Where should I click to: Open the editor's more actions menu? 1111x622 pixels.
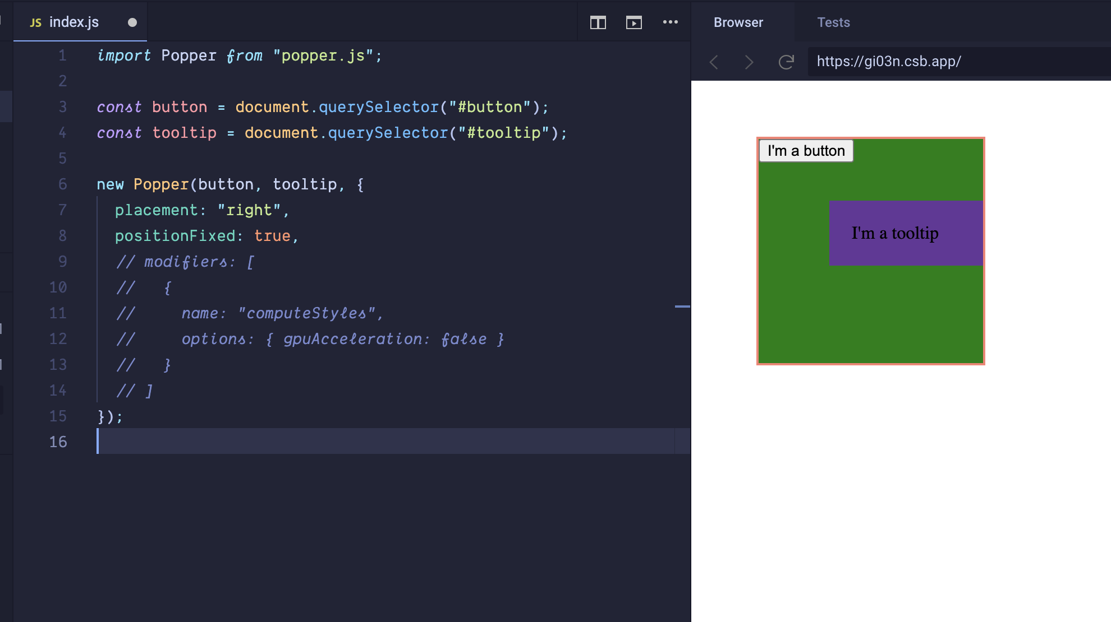point(671,22)
